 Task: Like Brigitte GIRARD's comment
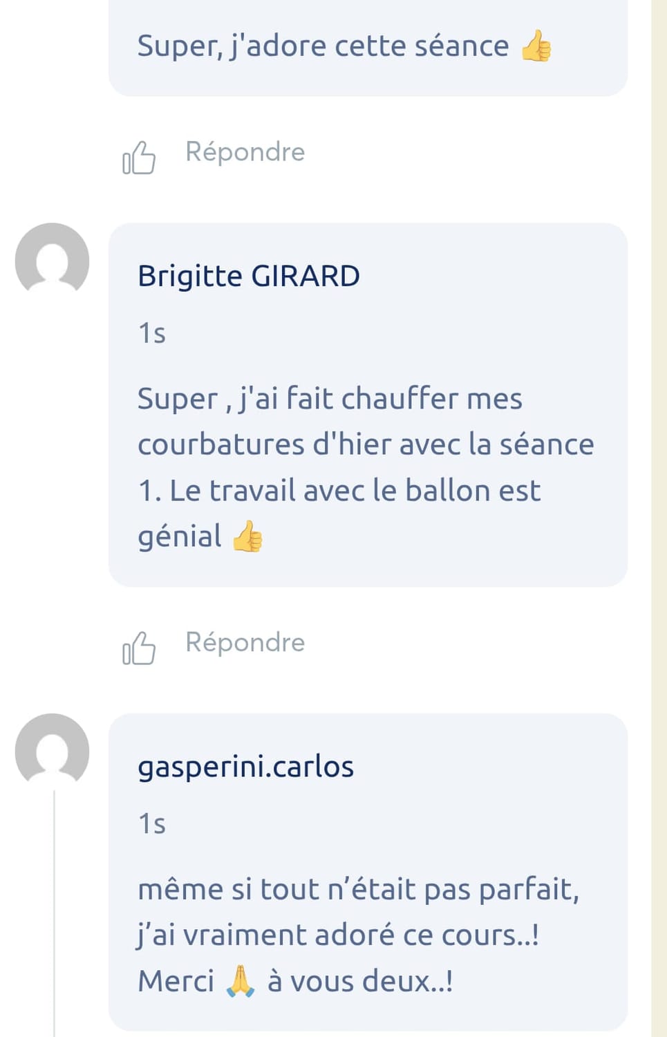[139, 649]
